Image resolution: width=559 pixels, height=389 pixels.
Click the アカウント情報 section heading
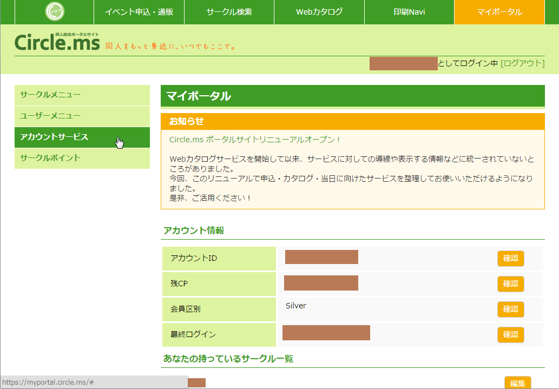194,230
